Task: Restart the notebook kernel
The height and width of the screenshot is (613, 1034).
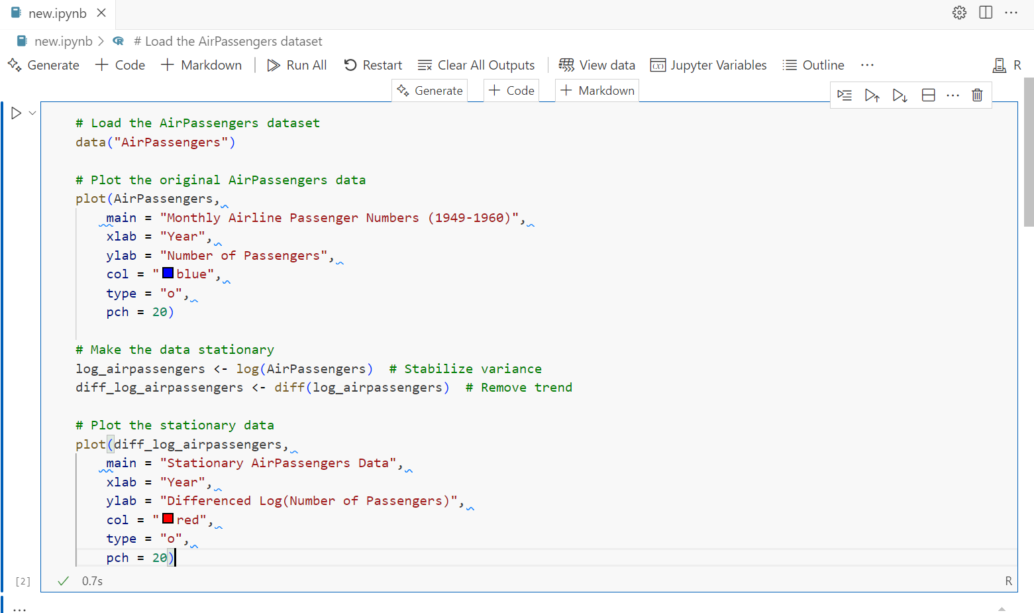Action: coord(373,65)
